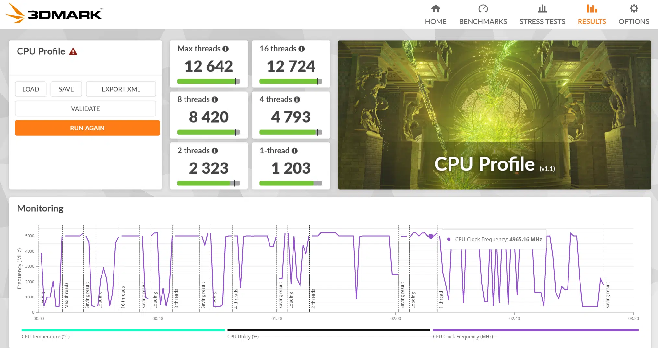Screen dimensions: 658x348
Task: Click the Results chart icon
Action: tap(592, 8)
